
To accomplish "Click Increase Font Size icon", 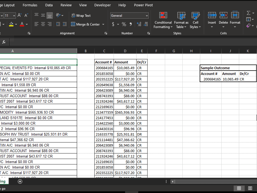I will pyautogui.click(x=20, y=15).
